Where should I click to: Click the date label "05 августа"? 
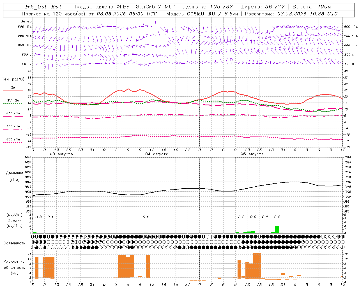252,154
